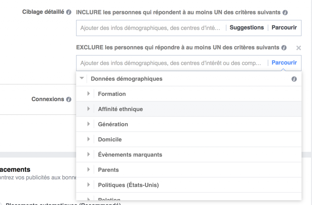312x205 pixels.
Task: Open Suggestions in INCLURE field
Action: coord(246,28)
